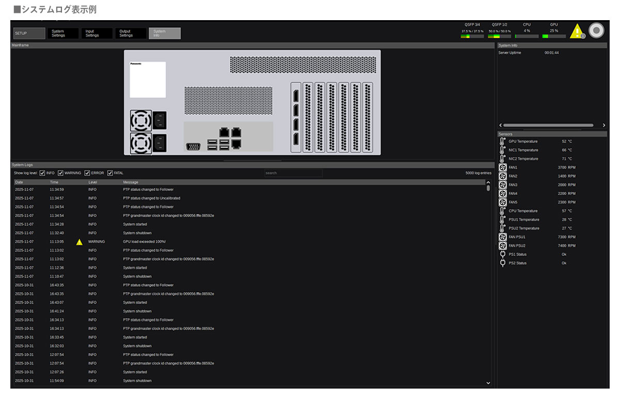Open the System Settings tab
This screenshot has width=620, height=401.
coord(64,34)
